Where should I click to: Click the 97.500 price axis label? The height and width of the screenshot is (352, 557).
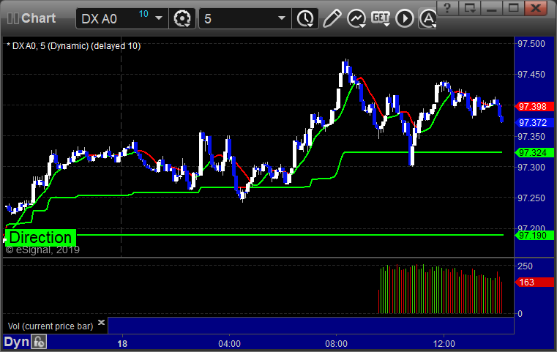531,44
